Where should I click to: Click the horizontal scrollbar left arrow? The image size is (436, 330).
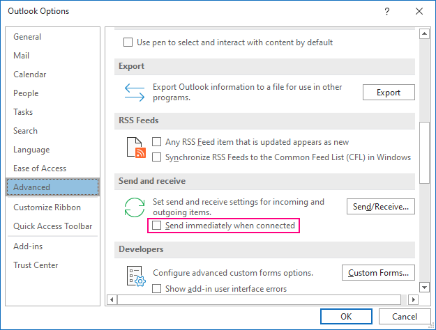(x=112, y=300)
